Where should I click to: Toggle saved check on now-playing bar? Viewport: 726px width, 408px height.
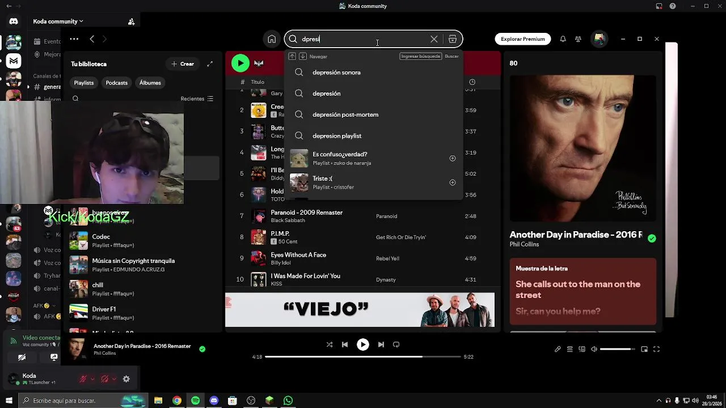point(202,349)
